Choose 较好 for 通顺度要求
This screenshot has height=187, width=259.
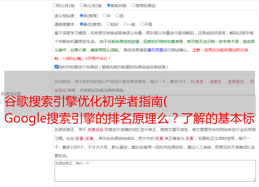click(109, 24)
